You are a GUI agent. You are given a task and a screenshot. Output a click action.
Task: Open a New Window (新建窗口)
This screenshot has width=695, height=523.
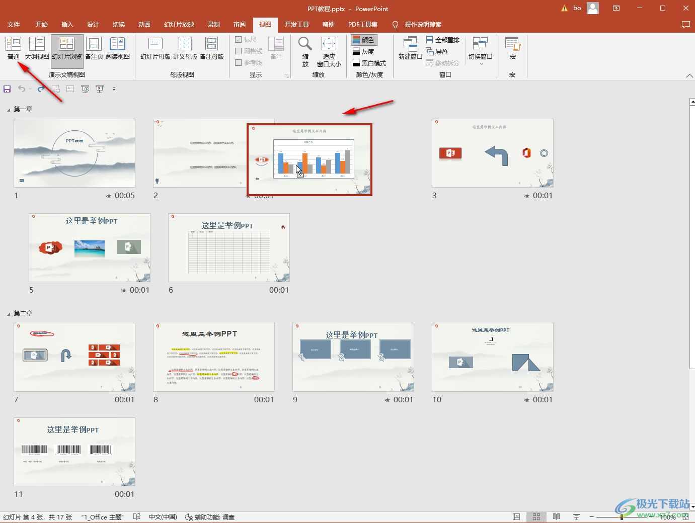point(410,48)
